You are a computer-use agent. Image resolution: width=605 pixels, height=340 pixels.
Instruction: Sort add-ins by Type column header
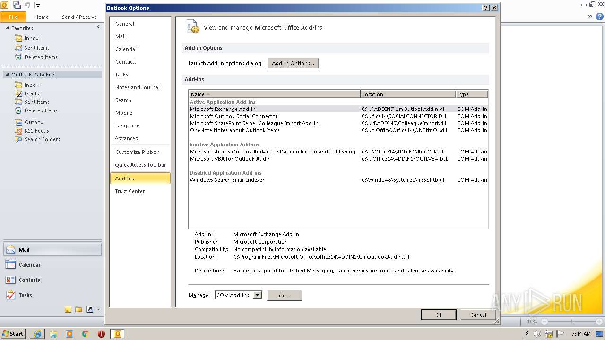click(472, 94)
